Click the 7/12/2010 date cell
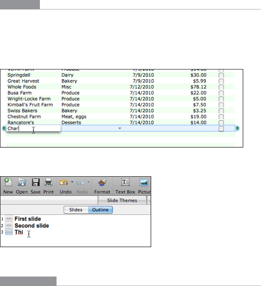This screenshot has height=286, width=261. point(142,87)
